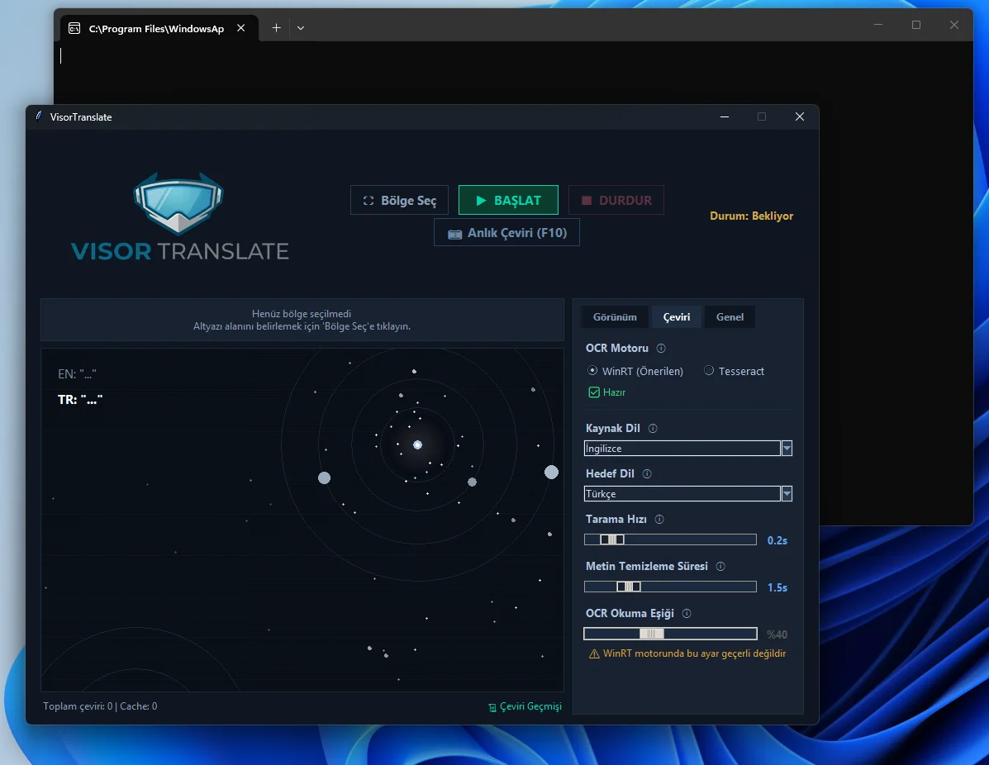This screenshot has height=765, width=989.
Task: Click 'Henüz bölge seçilmedi' info banner
Action: click(302, 320)
